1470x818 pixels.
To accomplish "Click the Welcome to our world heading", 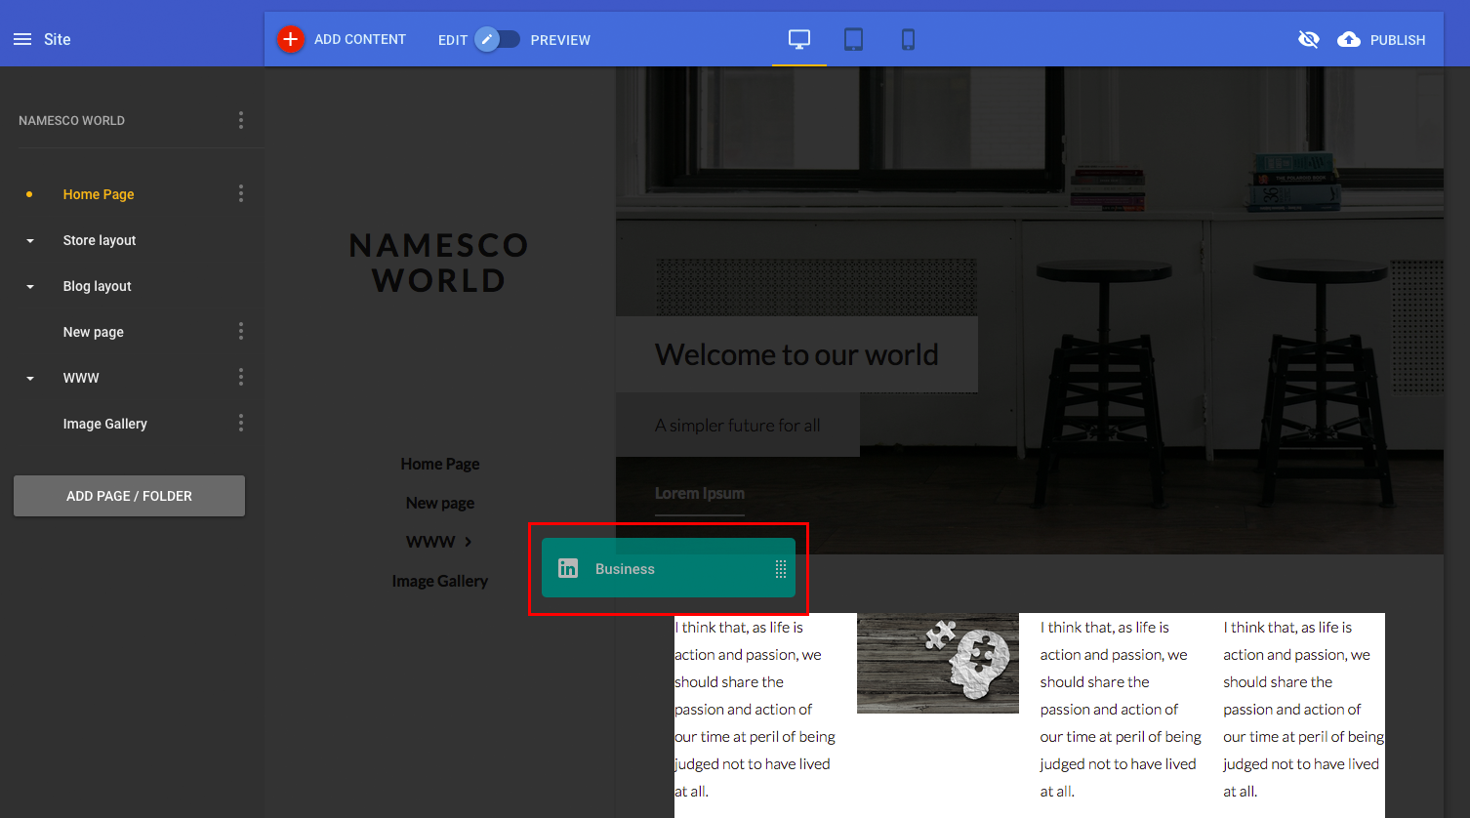I will pos(796,354).
